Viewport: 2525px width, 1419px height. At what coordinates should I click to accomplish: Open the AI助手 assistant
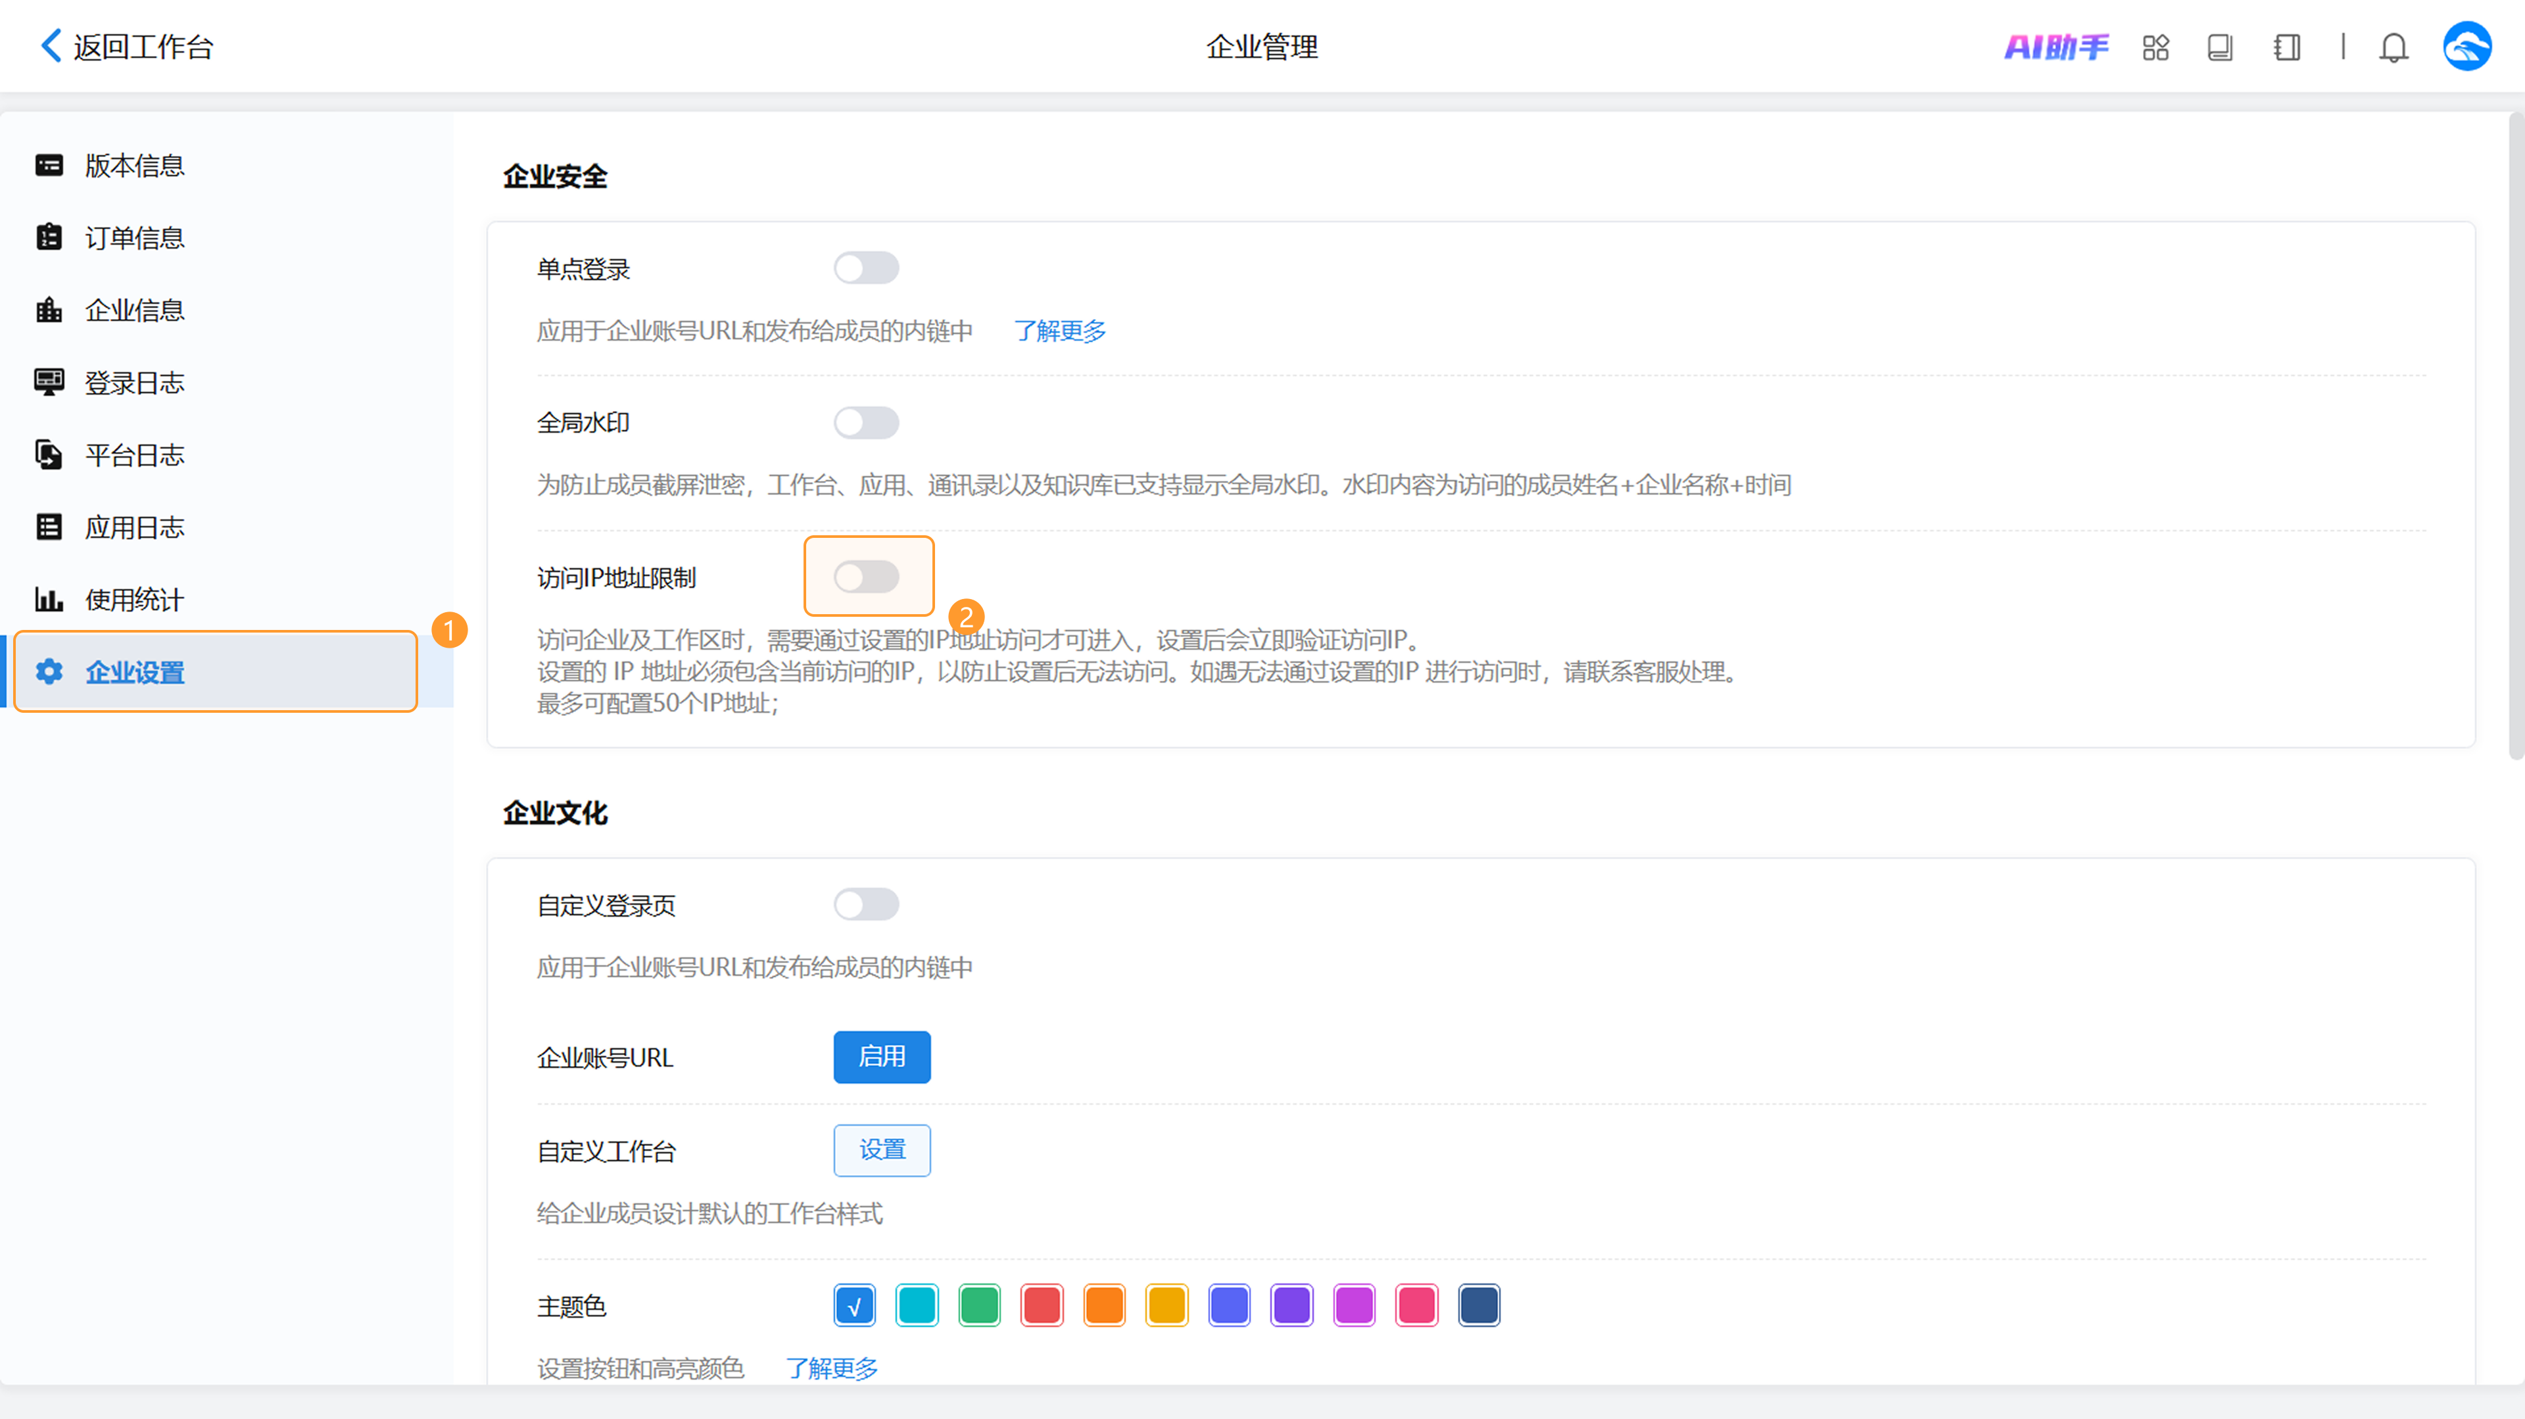click(2056, 47)
